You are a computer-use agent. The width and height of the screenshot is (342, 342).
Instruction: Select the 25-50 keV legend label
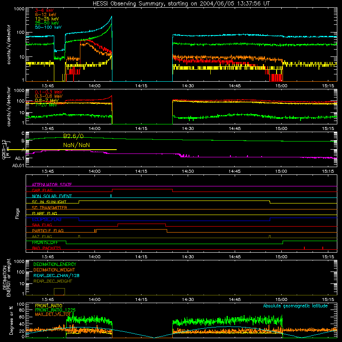coord(47,23)
